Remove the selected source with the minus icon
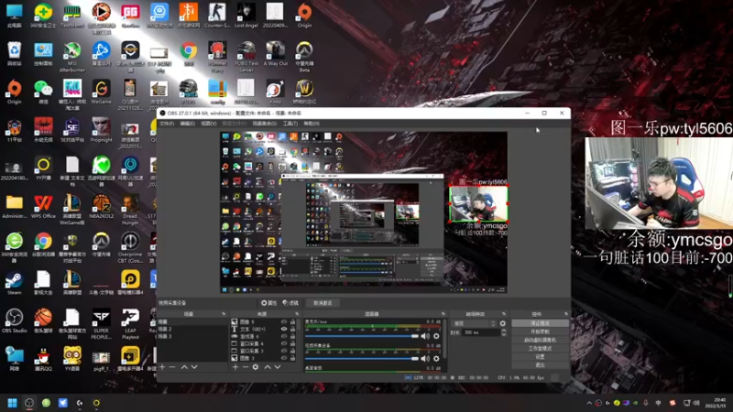Screen dimensions: 733x412 click(245, 367)
